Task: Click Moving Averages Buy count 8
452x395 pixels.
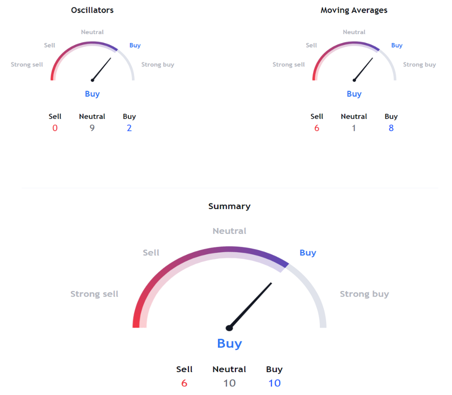Action: coord(391,128)
